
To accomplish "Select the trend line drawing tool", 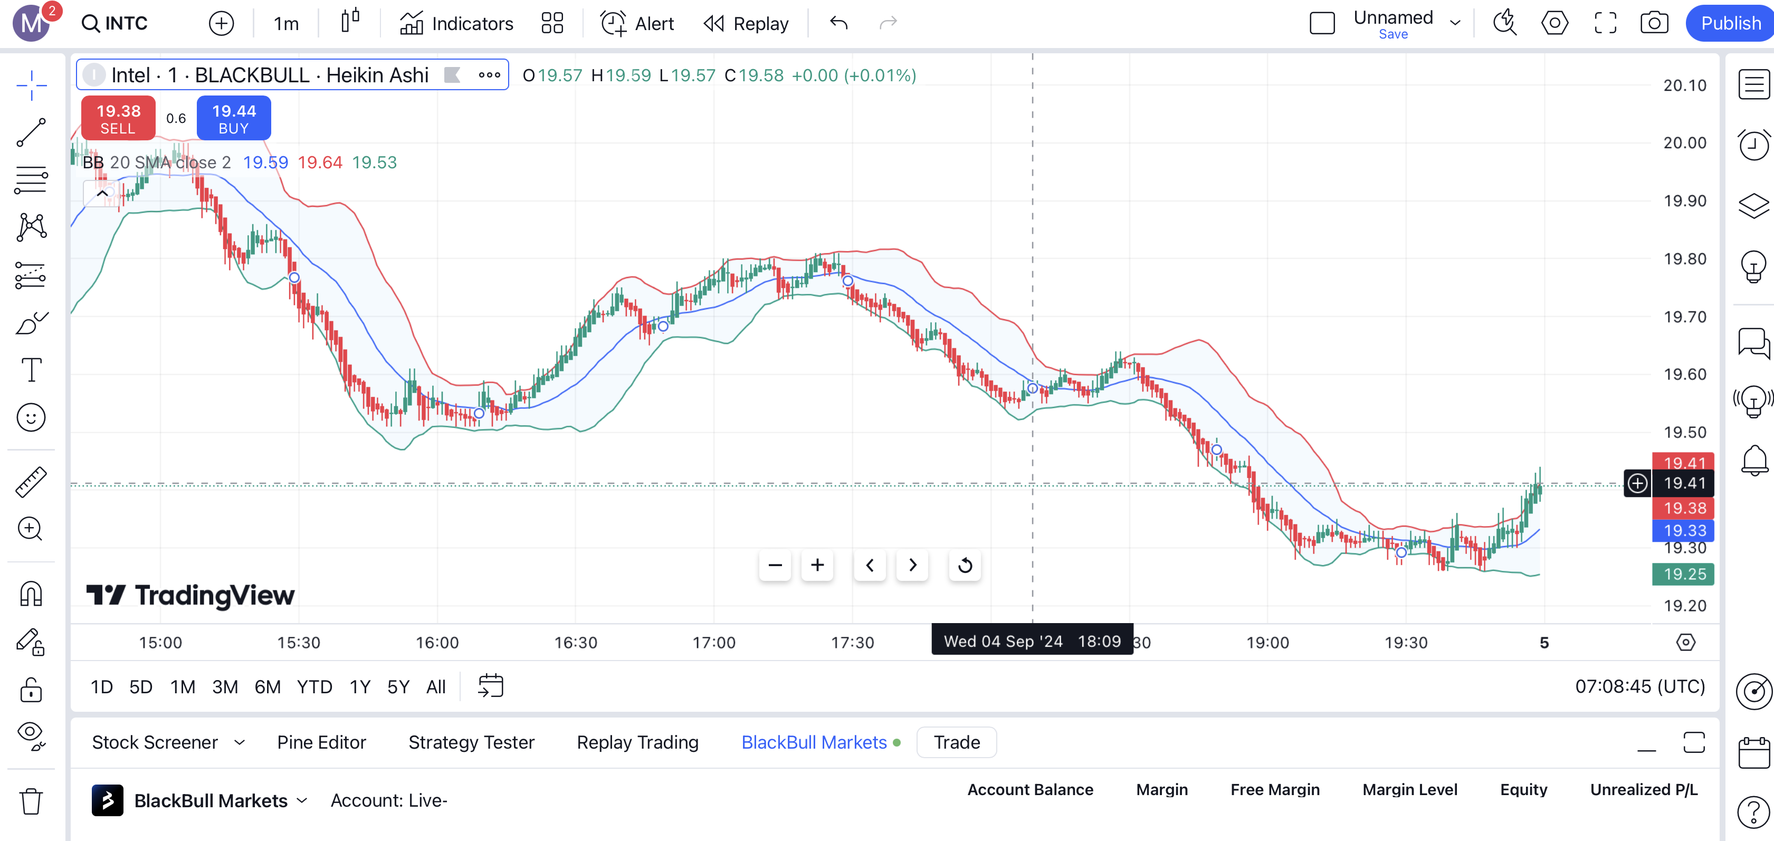I will tap(31, 132).
